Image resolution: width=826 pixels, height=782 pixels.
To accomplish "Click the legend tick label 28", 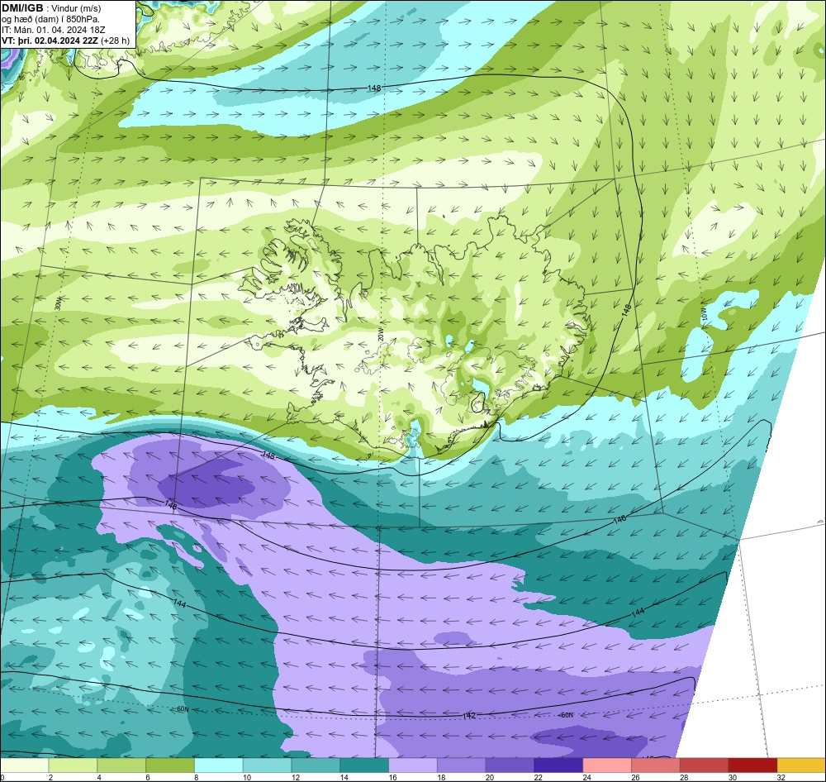I will [684, 777].
